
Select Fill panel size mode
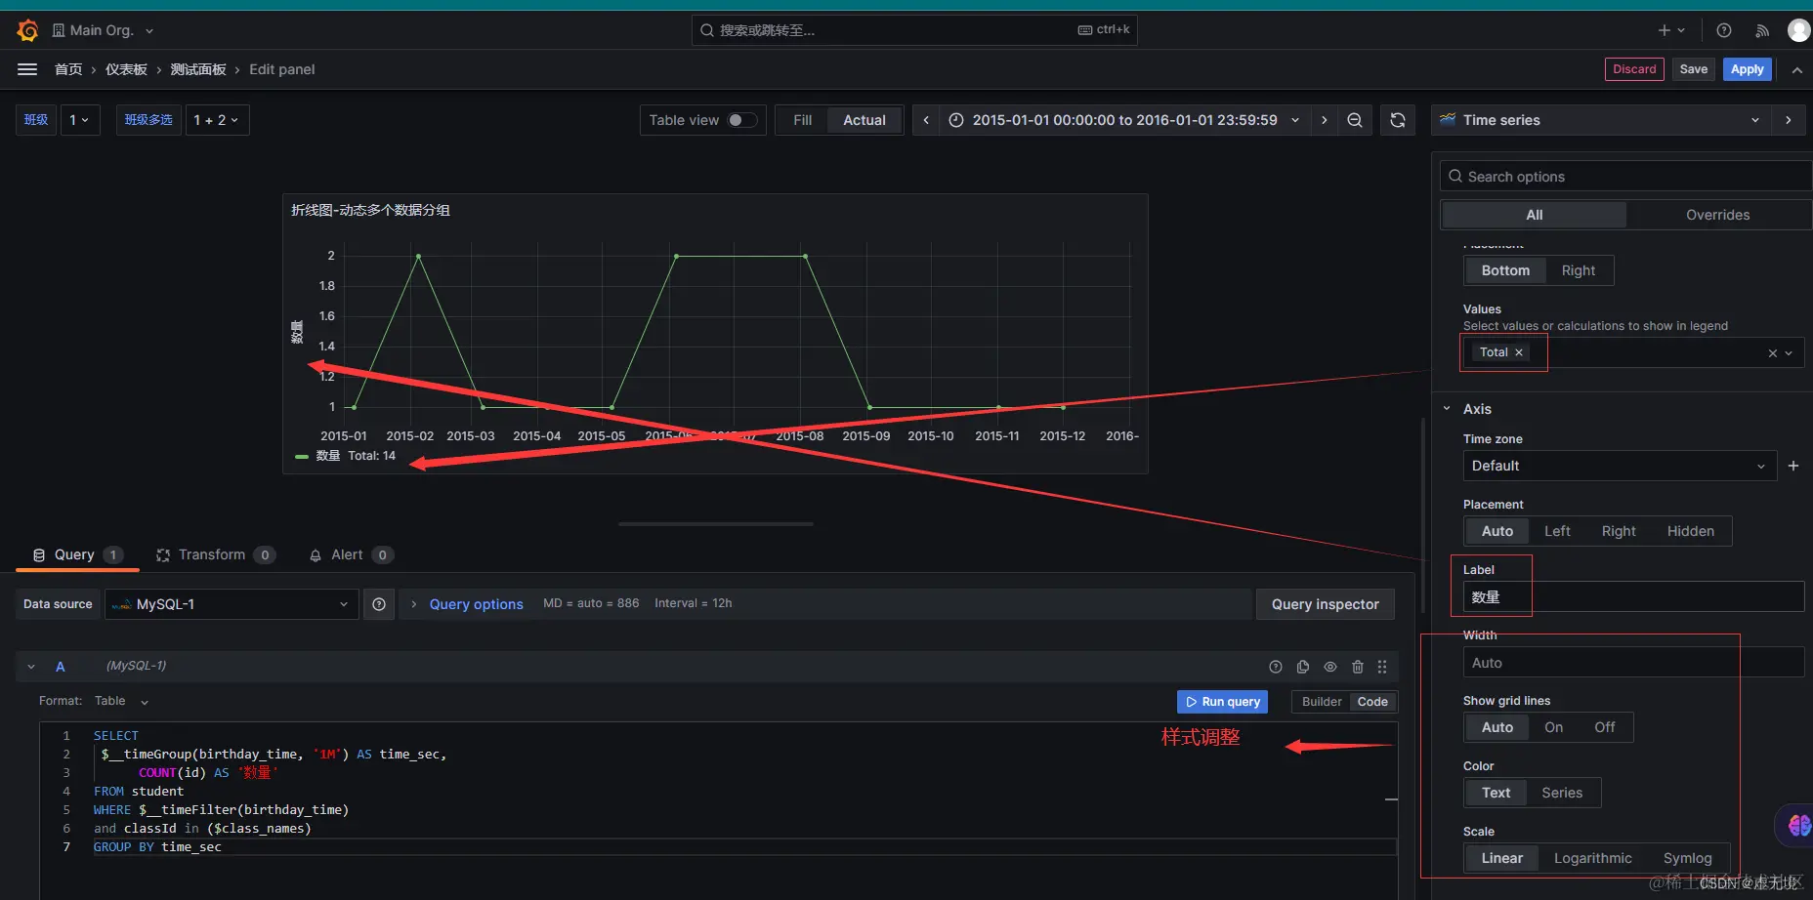(803, 120)
